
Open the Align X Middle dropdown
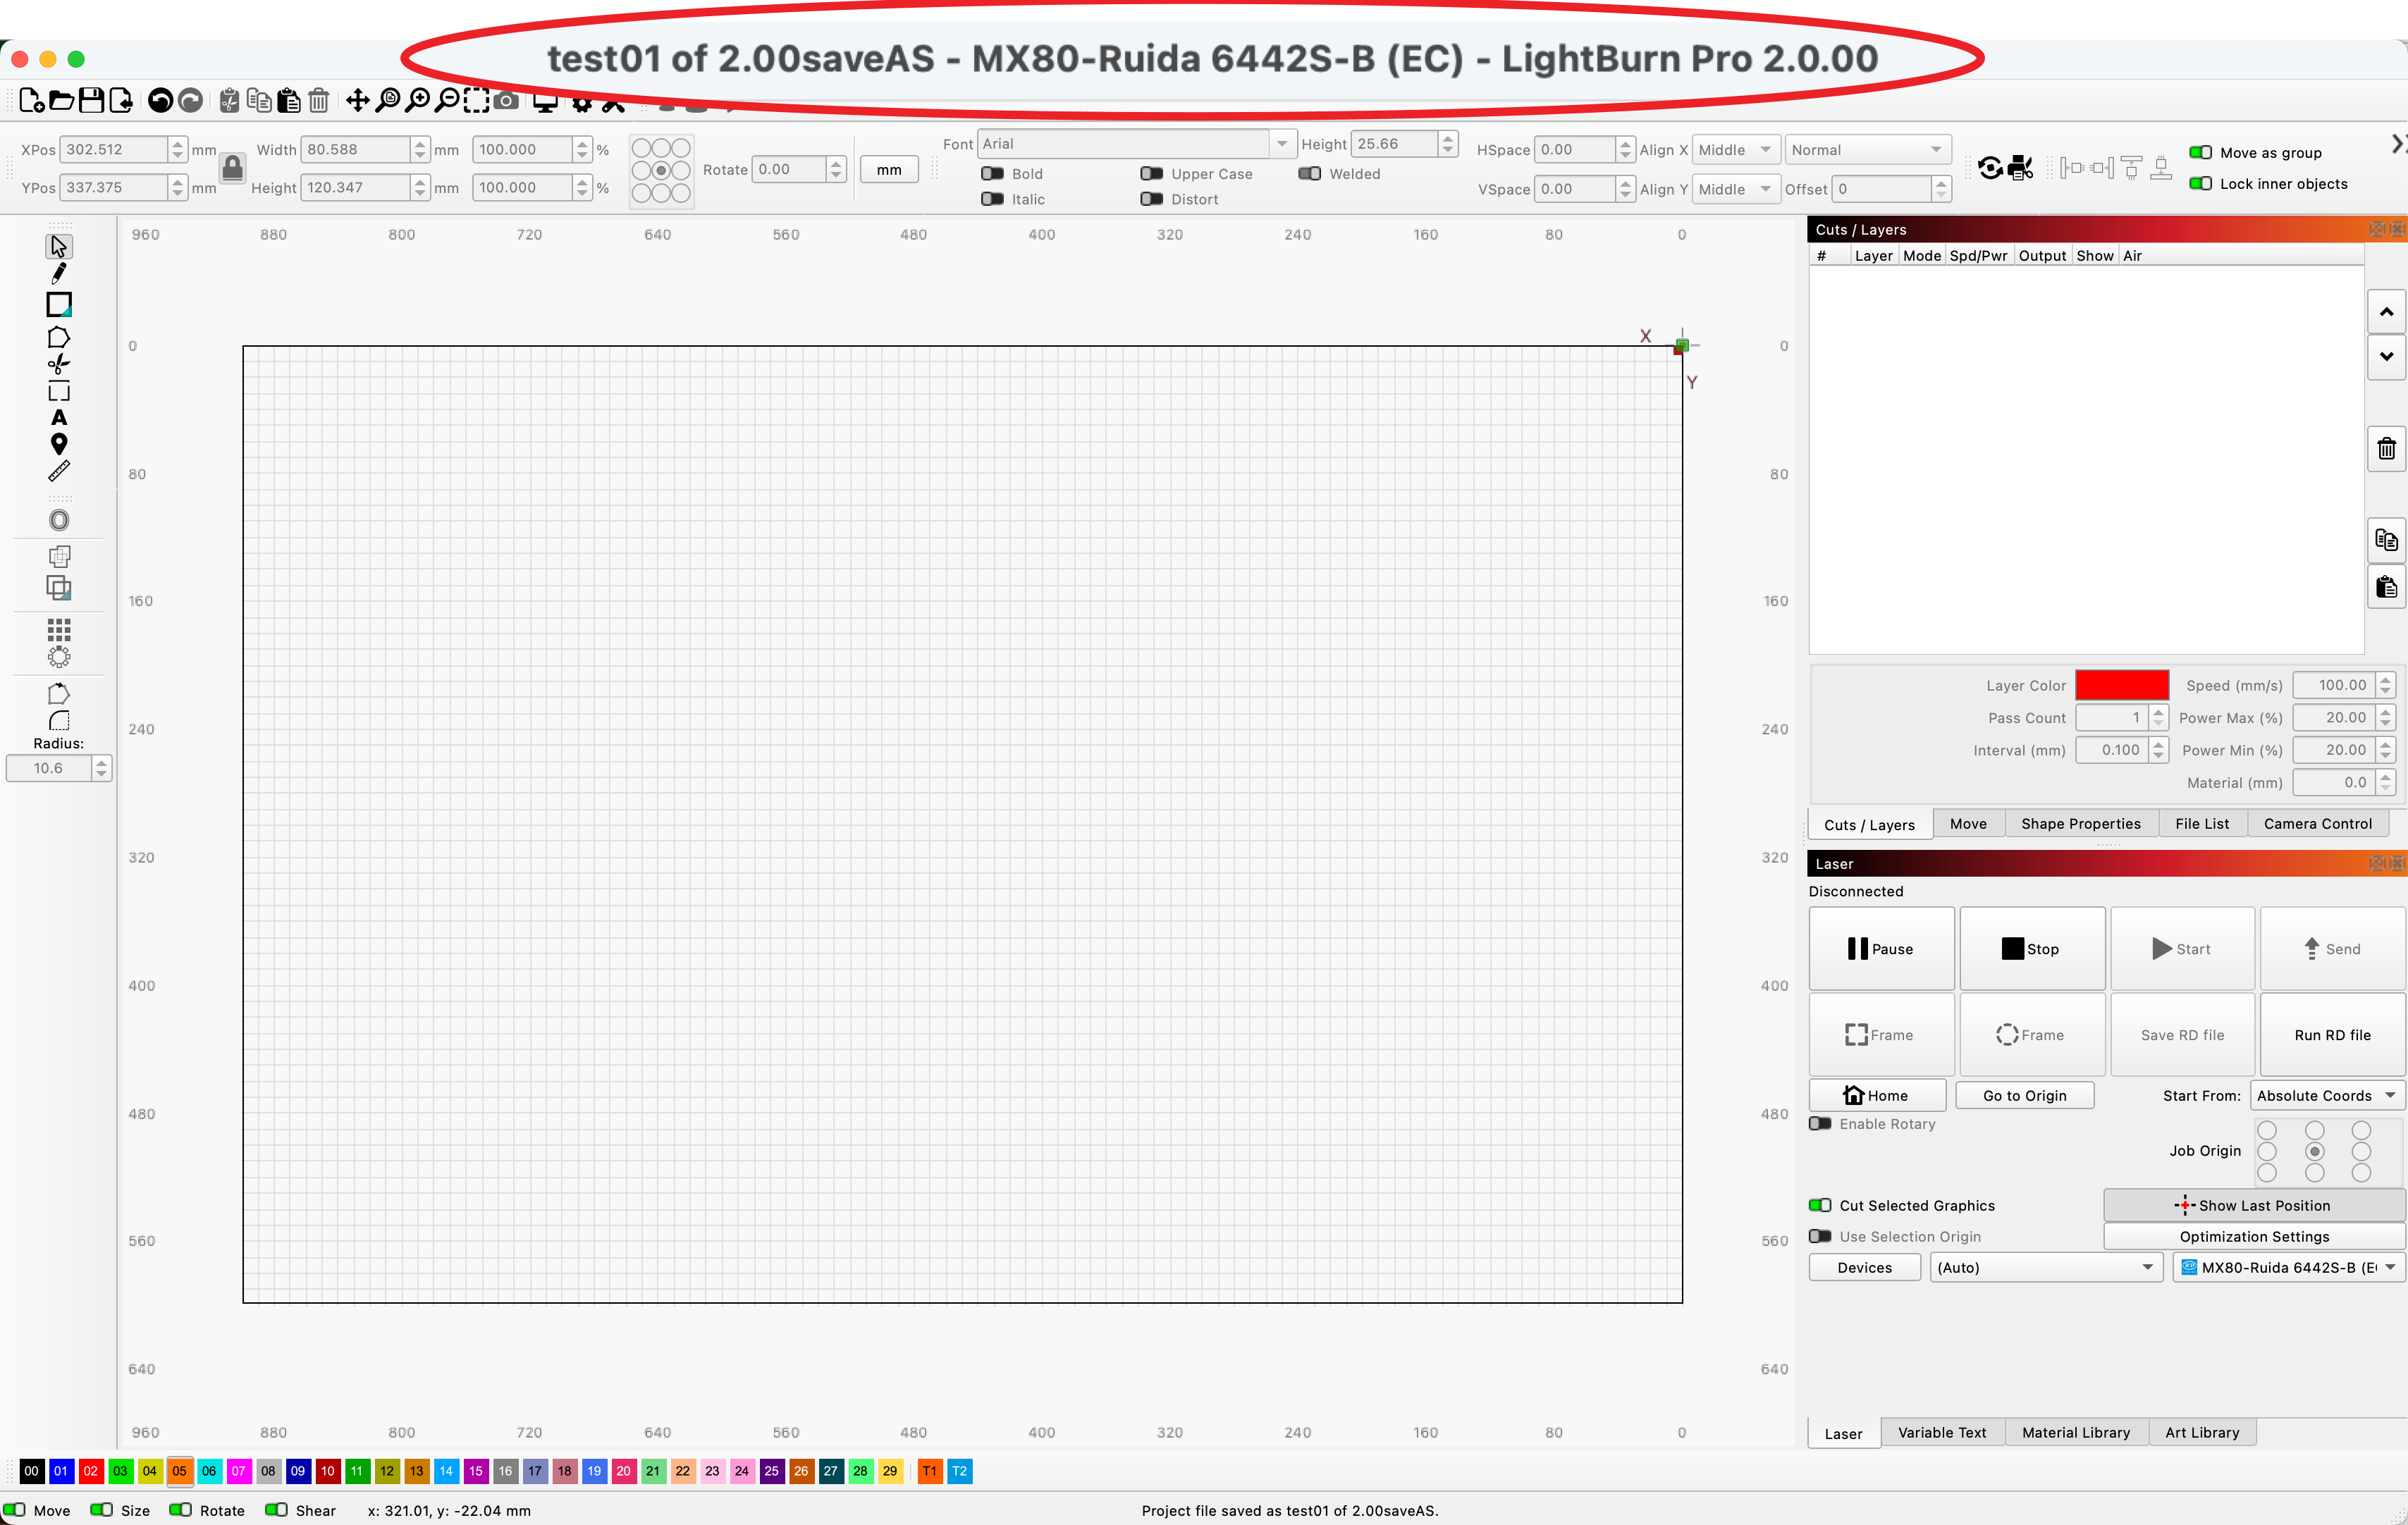tap(1735, 150)
